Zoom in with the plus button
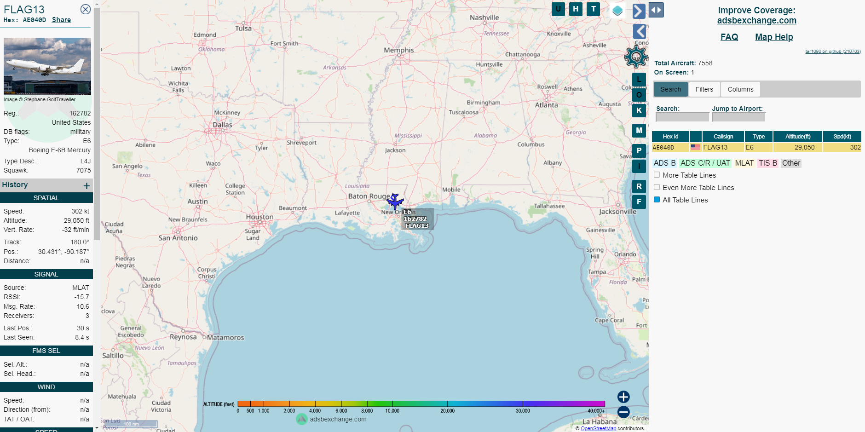The image size is (865, 432). [623, 397]
